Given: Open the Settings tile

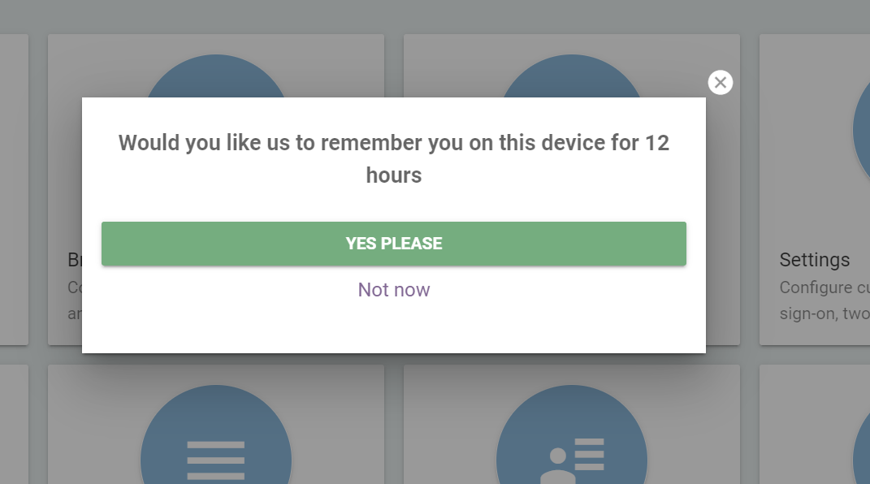Looking at the screenshot, I should (812, 187).
